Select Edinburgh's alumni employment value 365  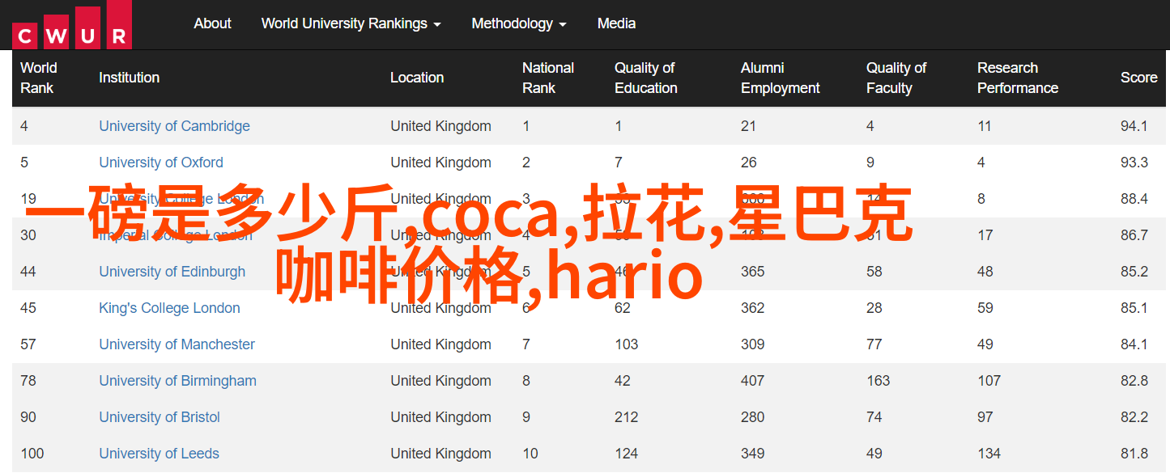(x=753, y=272)
